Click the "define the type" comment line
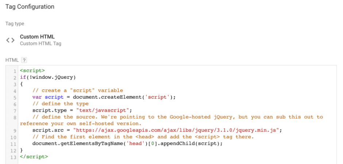Image resolution: width=343 pixels, height=164 pixels. coord(61,104)
